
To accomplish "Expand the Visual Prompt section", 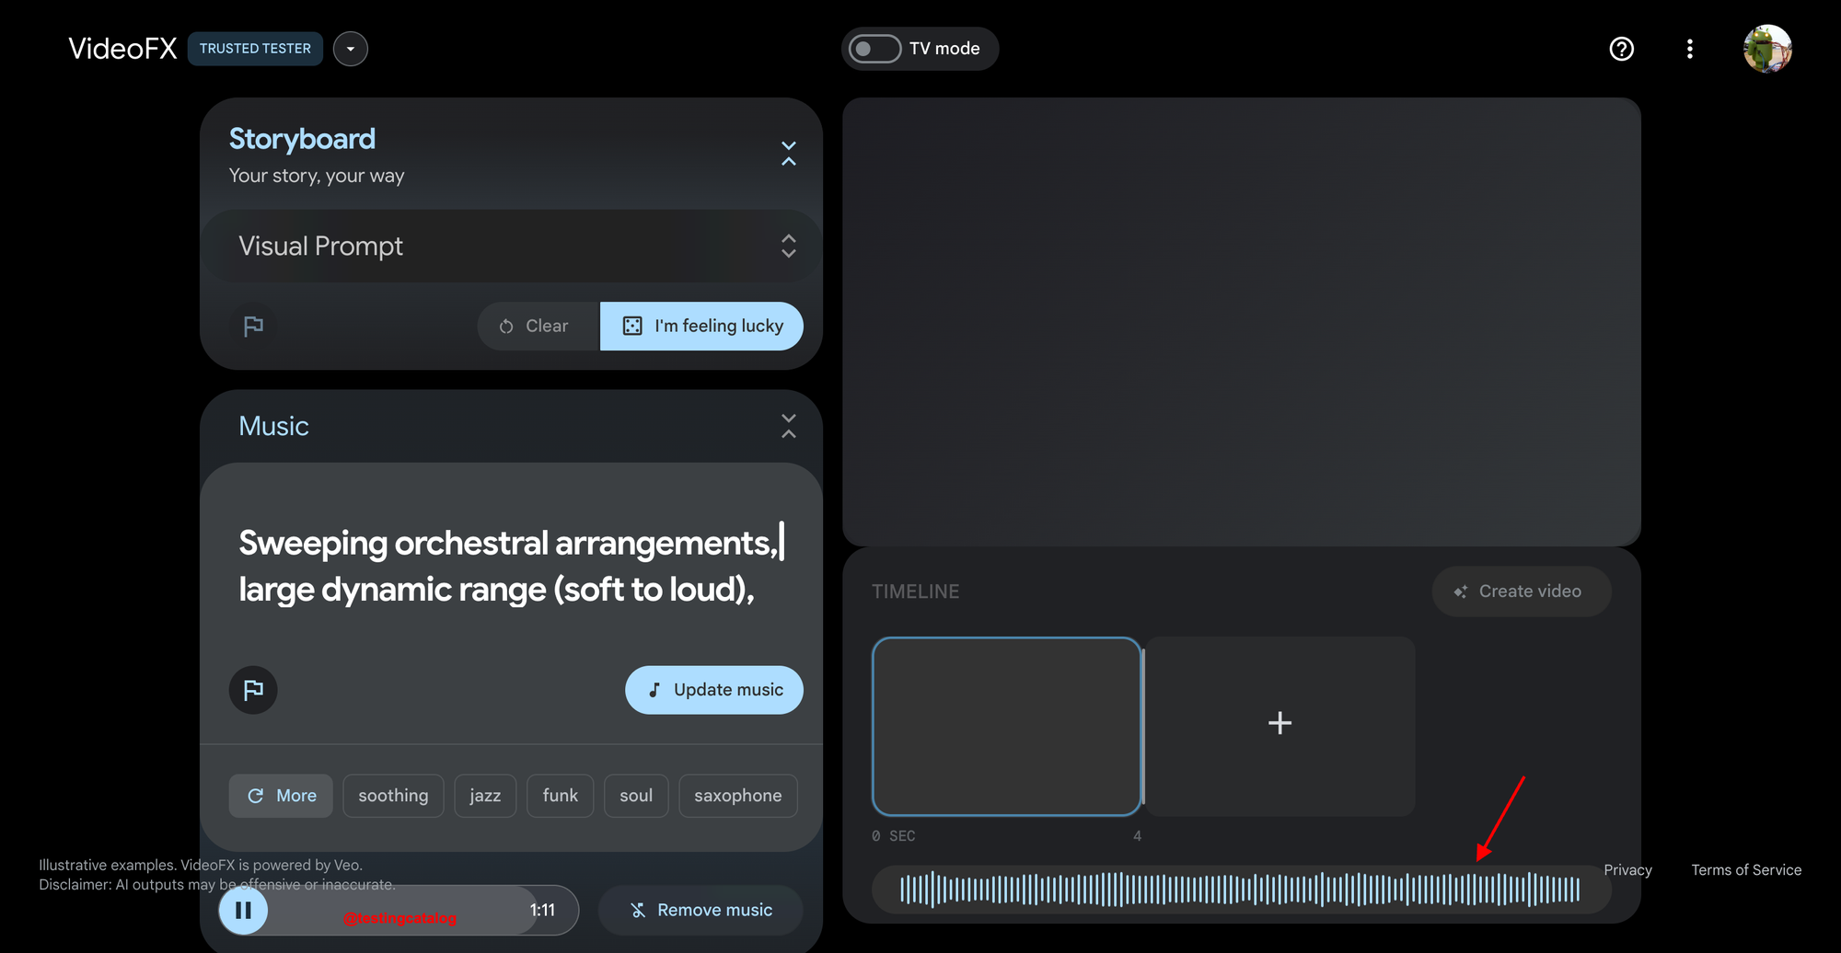I will [x=788, y=246].
